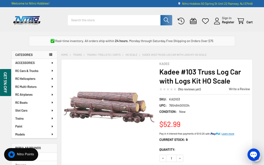Click the Nitro Hobbies logo
This screenshot has width=264, height=165.
pyautogui.click(x=27, y=20)
